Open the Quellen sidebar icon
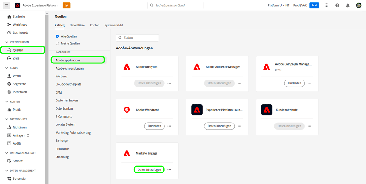The width and height of the screenshot is (366, 184). [x=9, y=50]
